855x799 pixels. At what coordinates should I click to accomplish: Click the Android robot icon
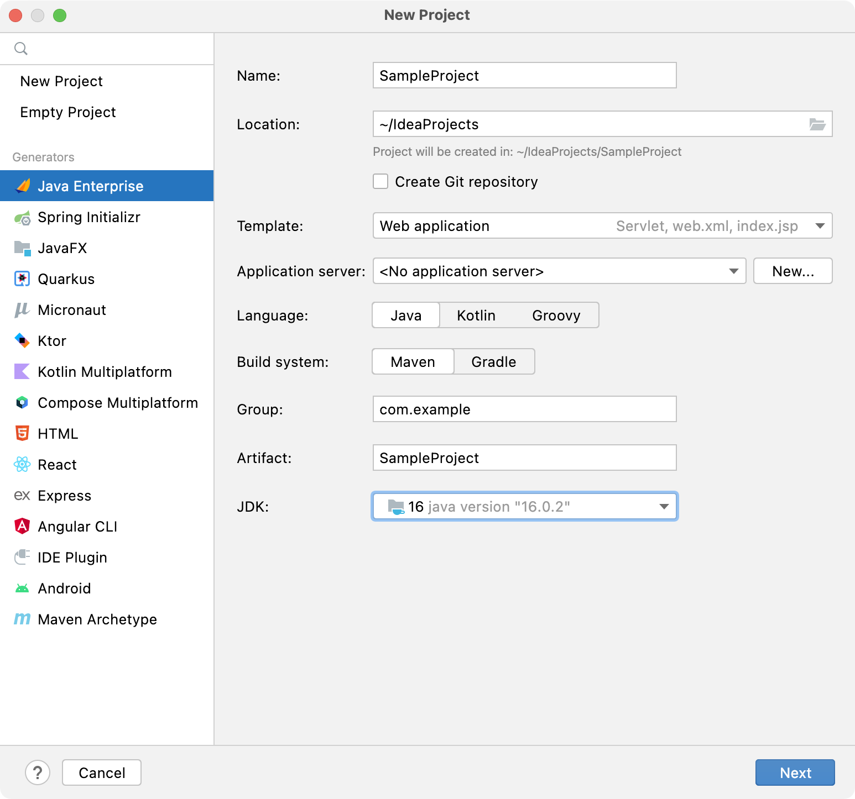(22, 588)
